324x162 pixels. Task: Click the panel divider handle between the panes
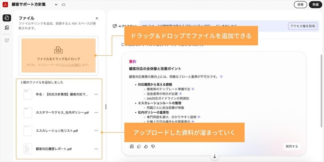pos(106,107)
